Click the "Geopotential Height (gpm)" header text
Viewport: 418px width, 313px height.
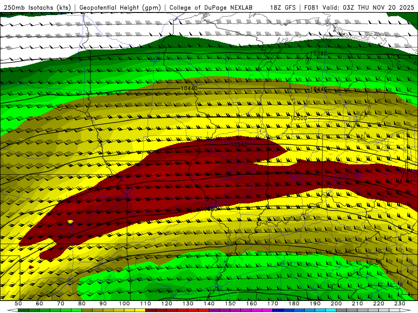tap(120, 7)
